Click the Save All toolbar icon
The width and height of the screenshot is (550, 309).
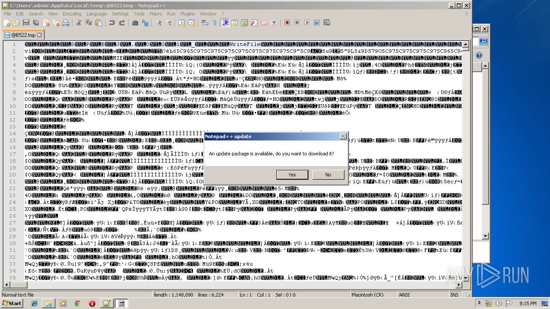tap(36, 23)
